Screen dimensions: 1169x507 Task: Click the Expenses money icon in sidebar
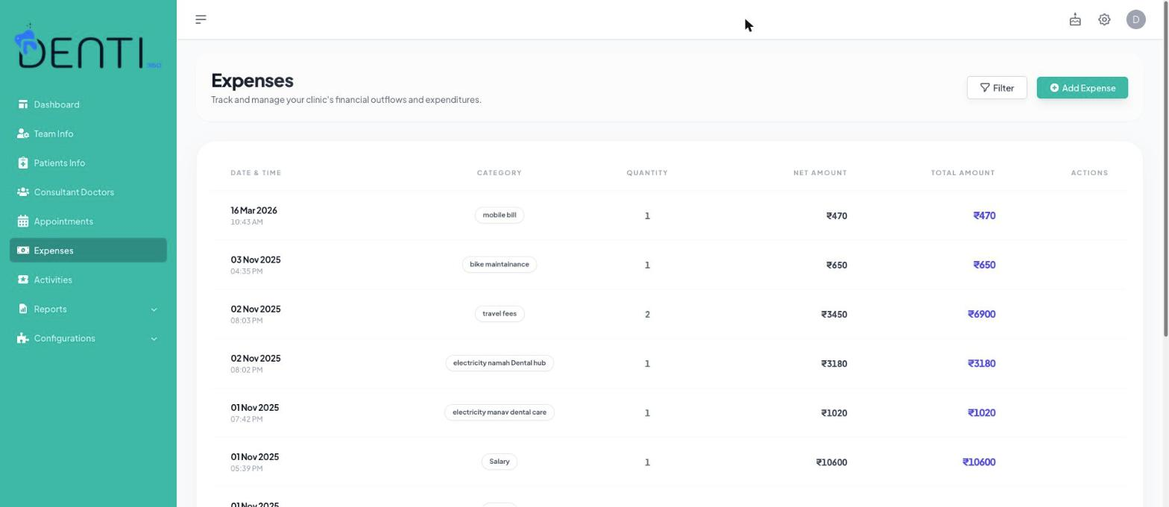pyautogui.click(x=23, y=251)
